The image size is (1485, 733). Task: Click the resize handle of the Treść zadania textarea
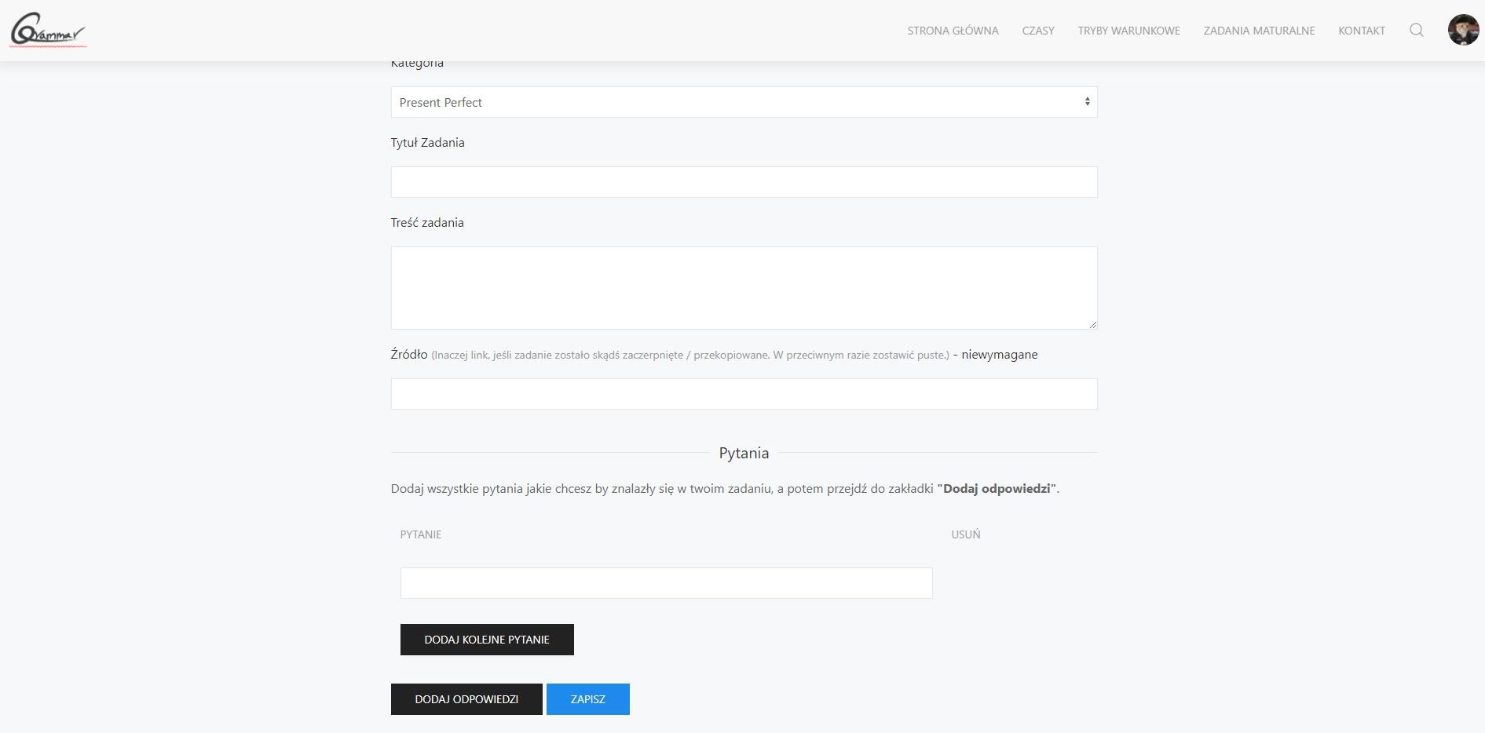coord(1092,324)
